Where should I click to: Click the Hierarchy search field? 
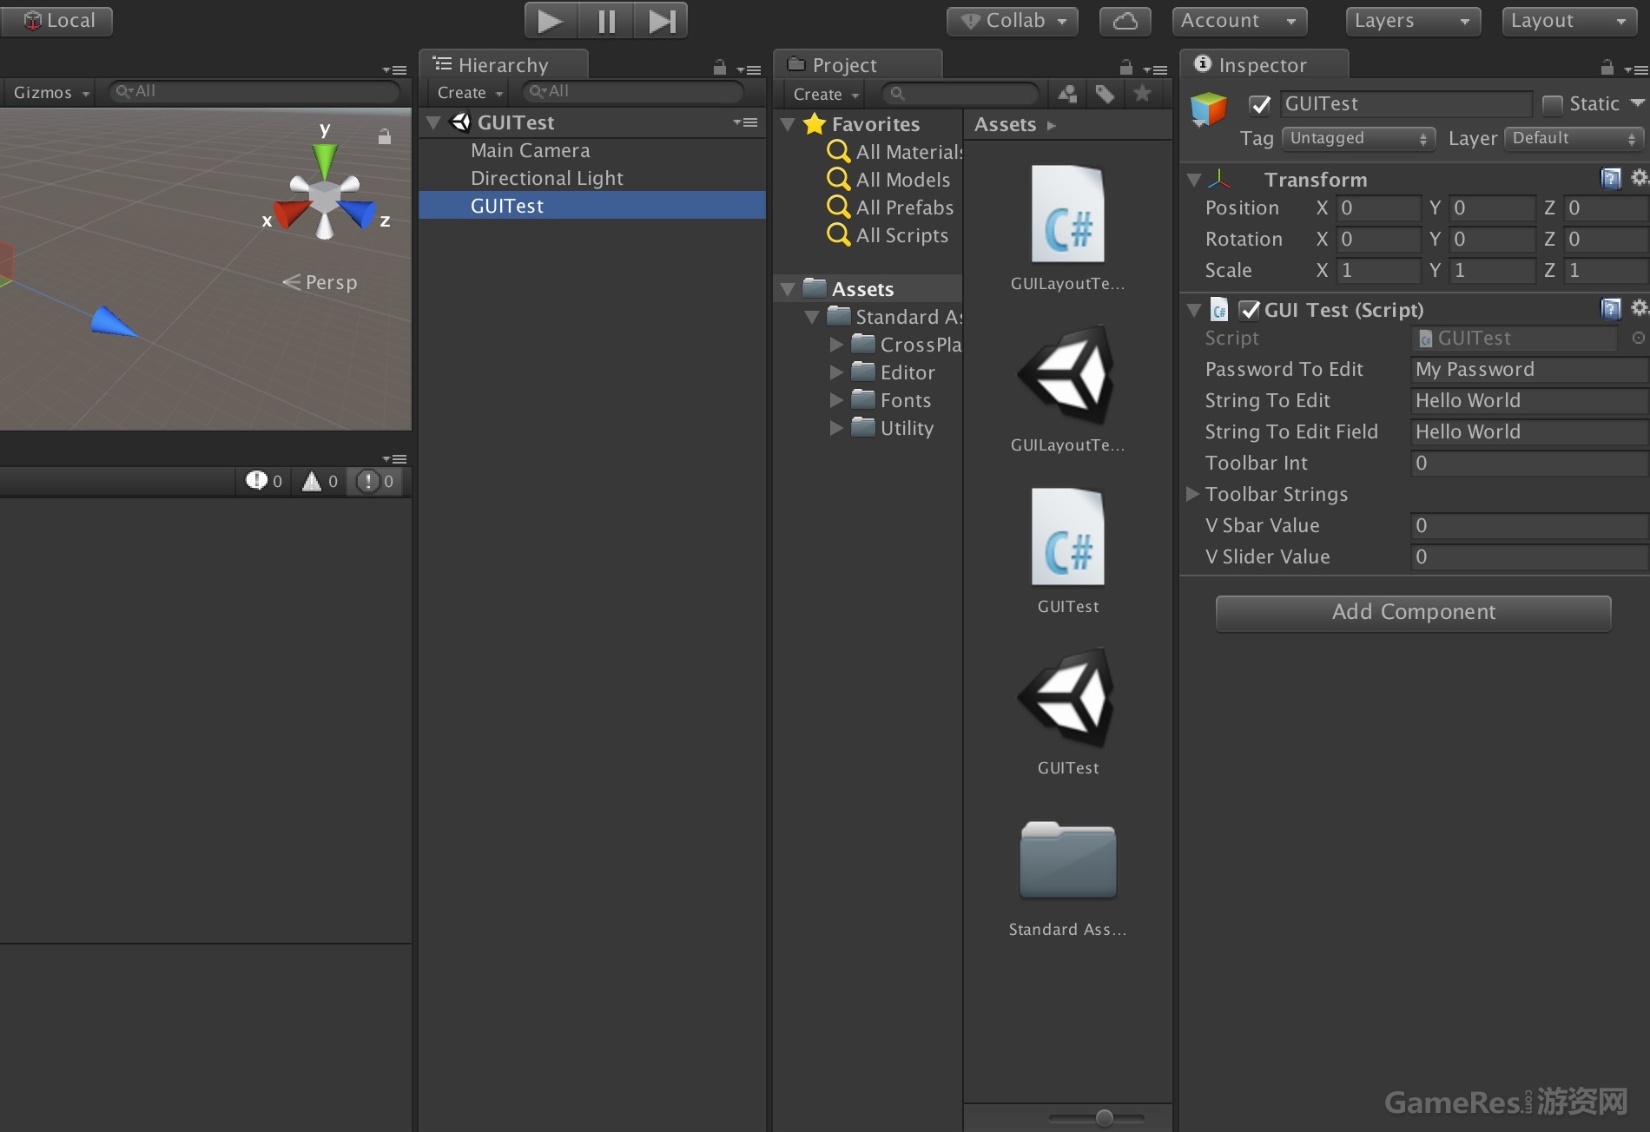tap(632, 91)
